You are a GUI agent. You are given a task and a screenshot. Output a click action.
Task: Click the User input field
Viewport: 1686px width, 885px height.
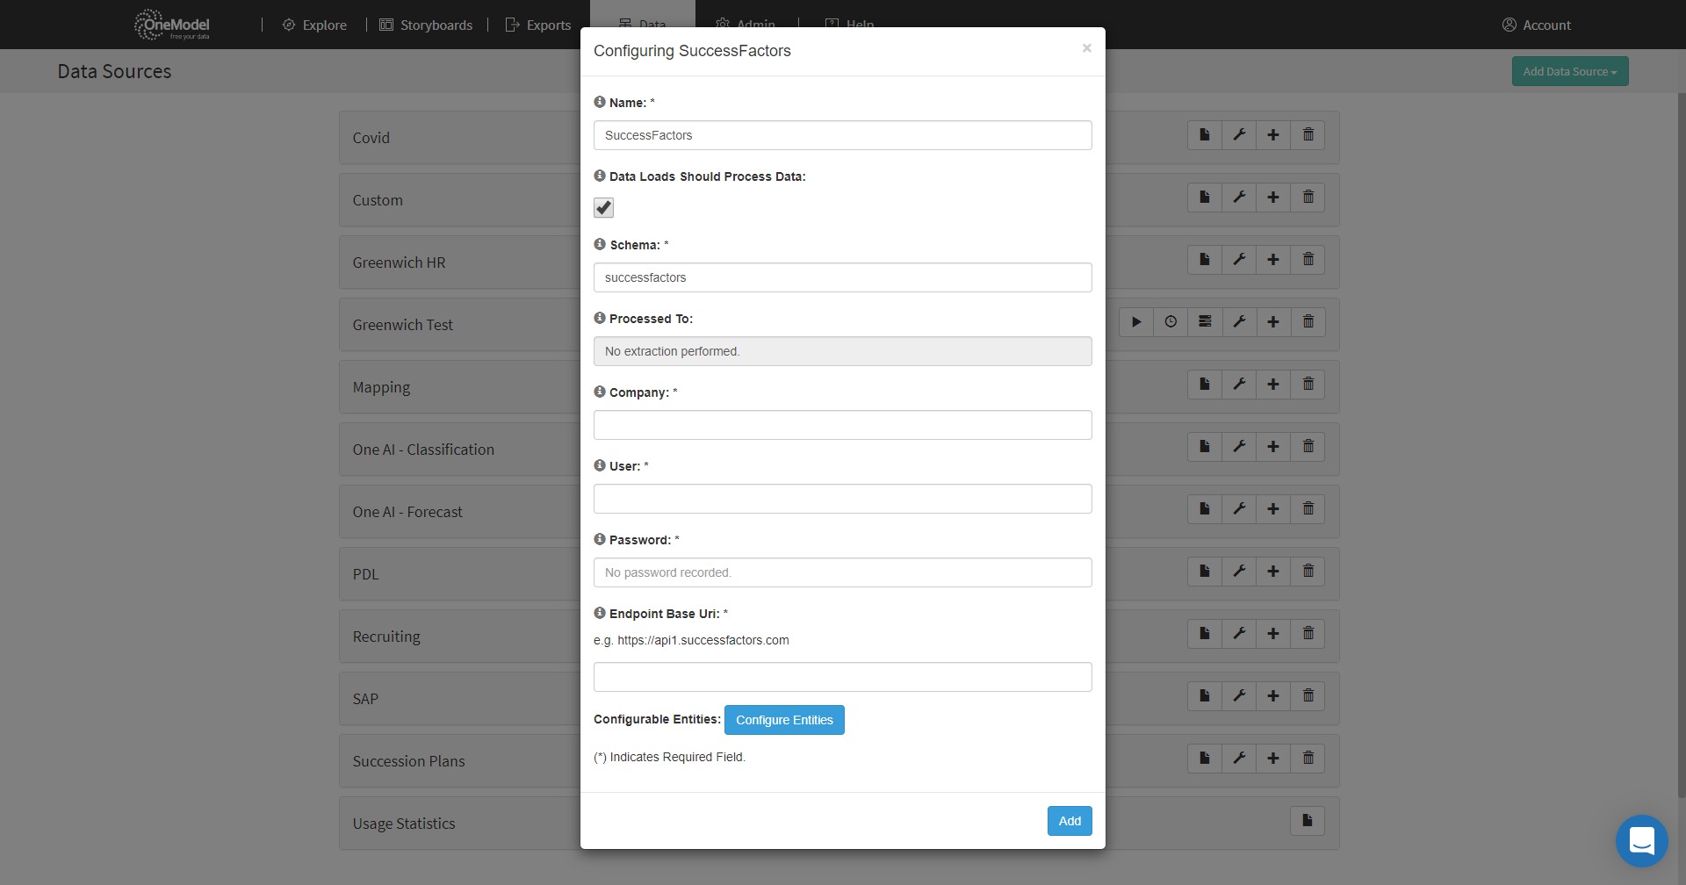[843, 499]
